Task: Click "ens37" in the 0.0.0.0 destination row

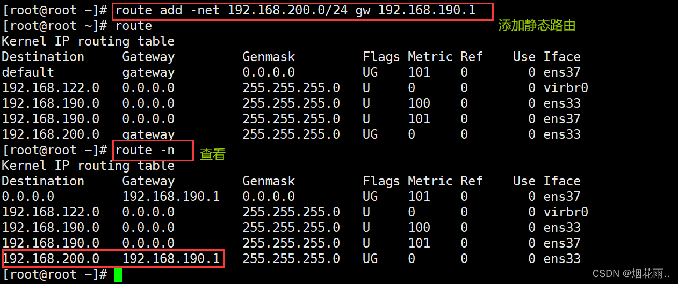Action: click(562, 197)
